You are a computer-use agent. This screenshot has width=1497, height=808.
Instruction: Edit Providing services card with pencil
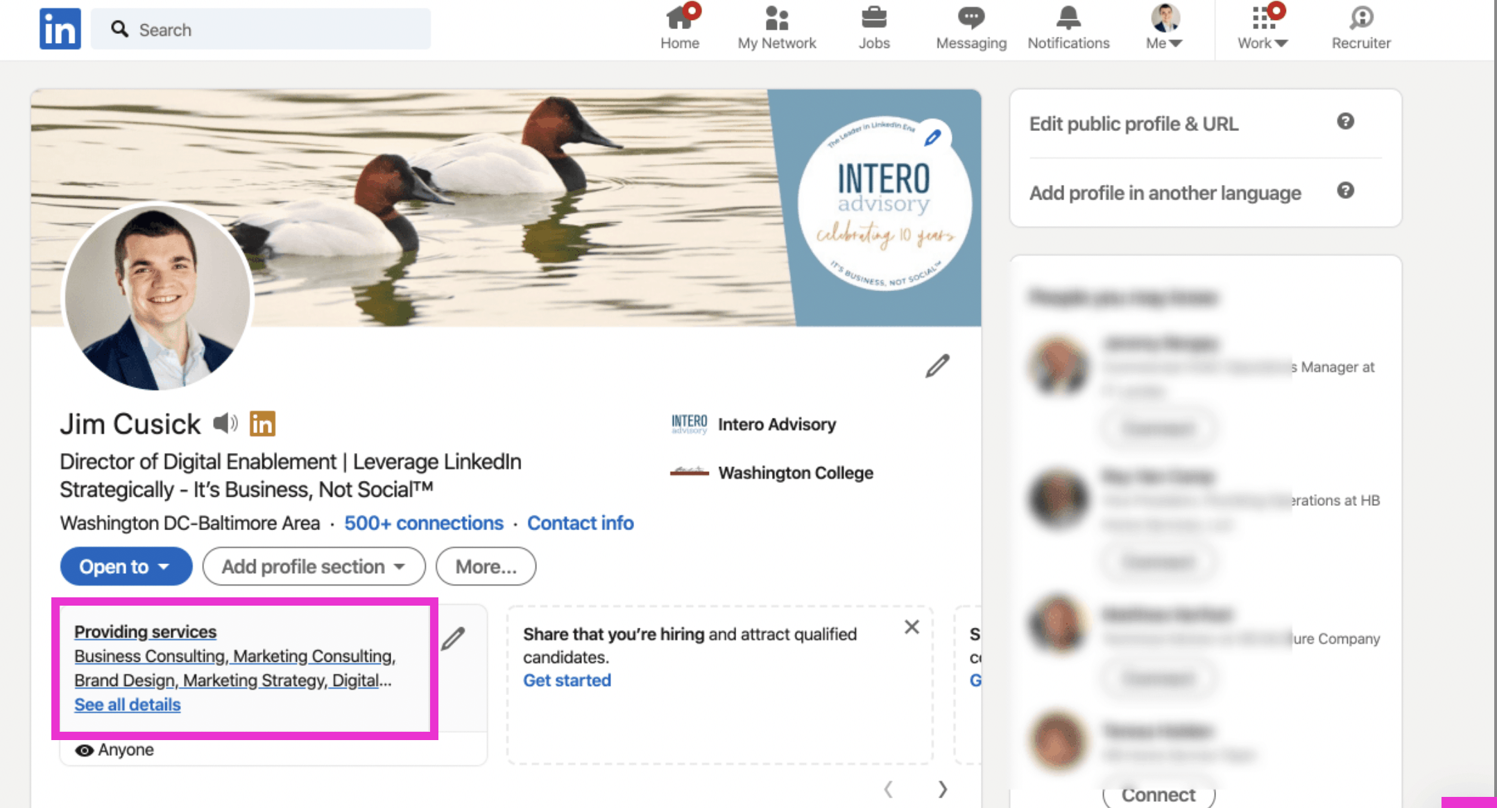[453, 639]
